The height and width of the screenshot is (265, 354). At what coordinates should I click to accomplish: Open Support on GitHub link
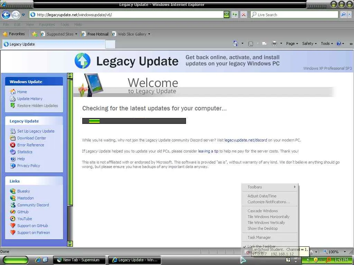coord(32,226)
